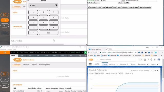Screen dimensions: 164x92
Task: Open the Salesforce help question mark
Action: point(148,60)
